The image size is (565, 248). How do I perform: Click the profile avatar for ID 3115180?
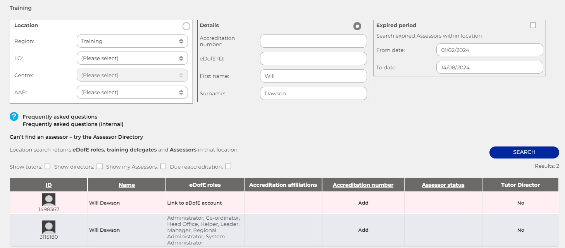[x=48, y=226]
